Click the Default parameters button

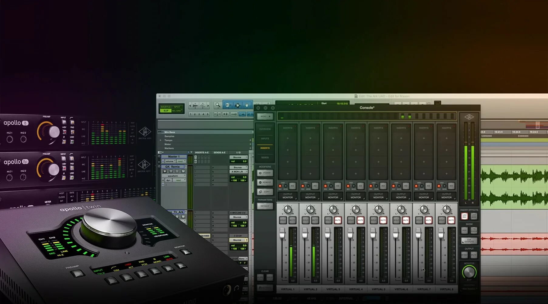[265, 206]
